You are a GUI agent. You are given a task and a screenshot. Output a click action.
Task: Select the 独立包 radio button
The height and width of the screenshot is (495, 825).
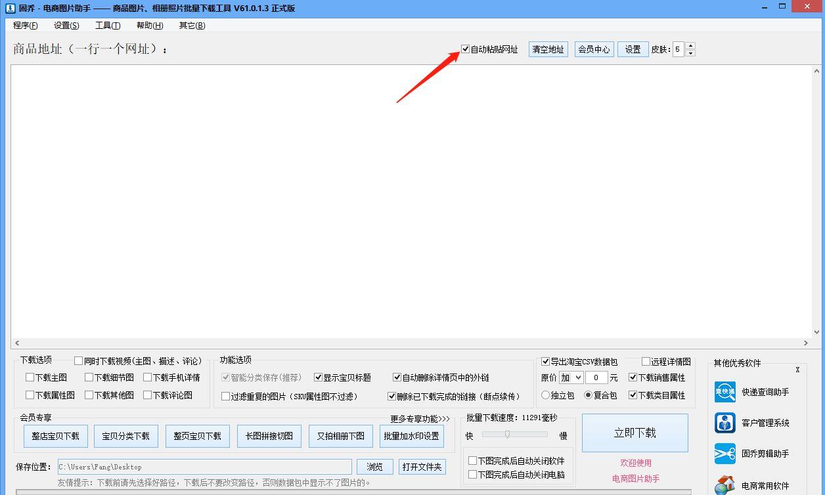(545, 395)
